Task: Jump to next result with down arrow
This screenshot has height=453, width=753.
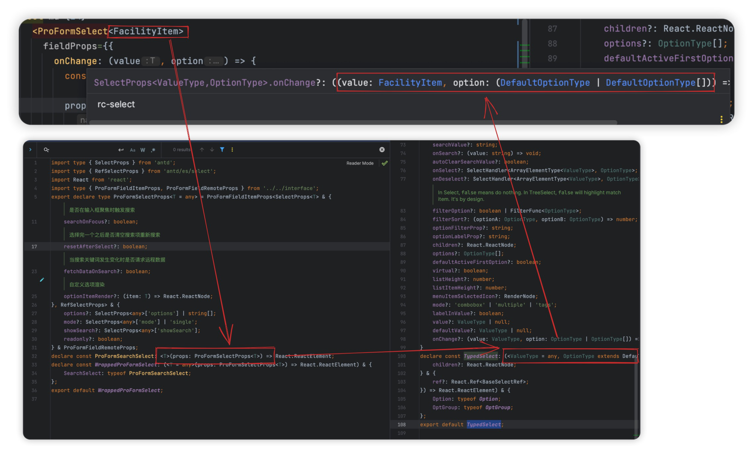Action: tap(212, 149)
